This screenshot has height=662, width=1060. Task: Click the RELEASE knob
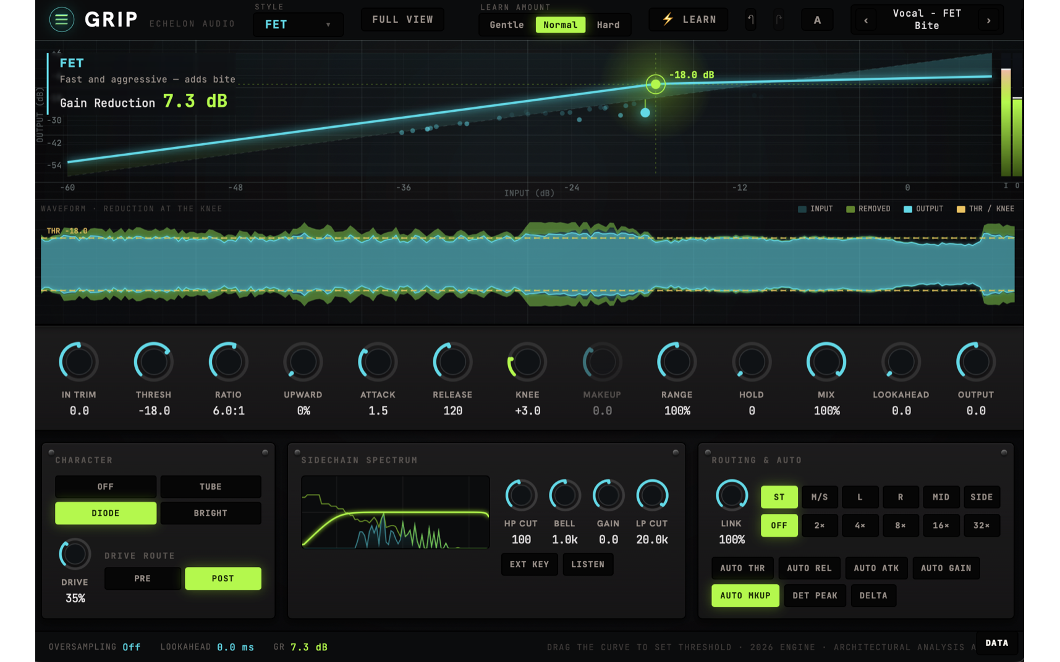[x=452, y=361]
